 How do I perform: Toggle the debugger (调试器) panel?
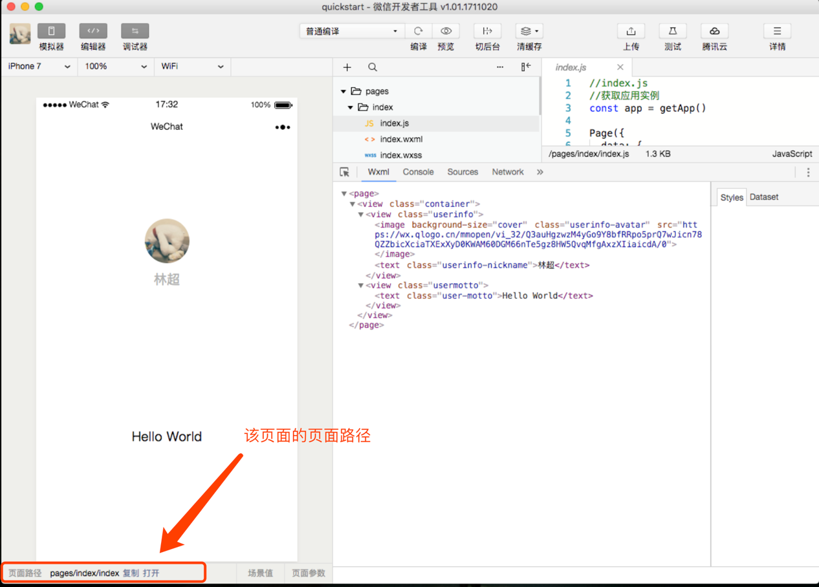pyautogui.click(x=135, y=31)
